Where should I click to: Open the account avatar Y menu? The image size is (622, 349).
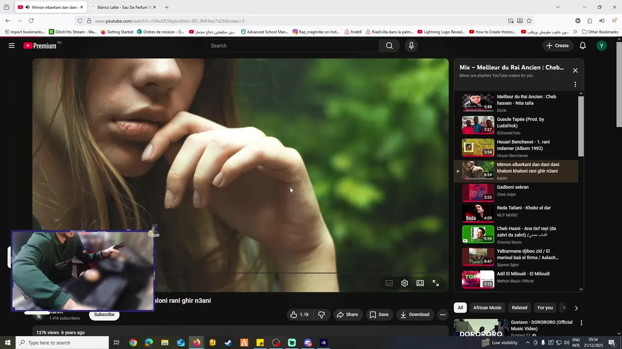(602, 46)
